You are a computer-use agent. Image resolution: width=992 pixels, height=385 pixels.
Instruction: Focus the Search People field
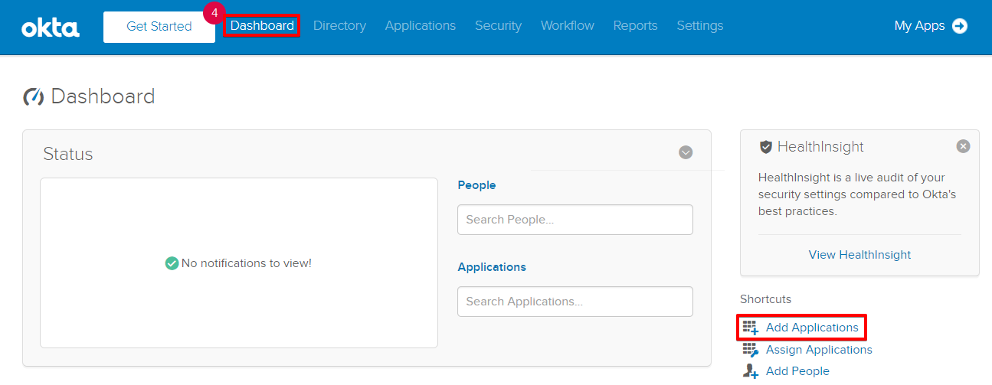[575, 220]
